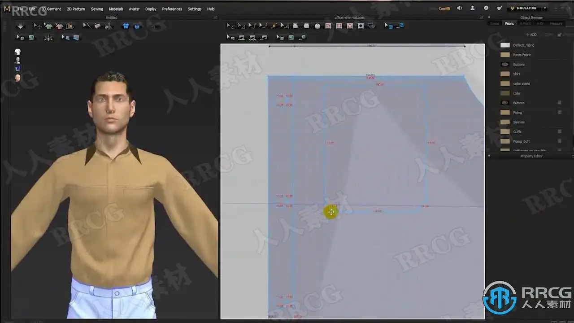Open the Avatar menu
Image resolution: width=574 pixels, height=323 pixels.
[x=134, y=9]
